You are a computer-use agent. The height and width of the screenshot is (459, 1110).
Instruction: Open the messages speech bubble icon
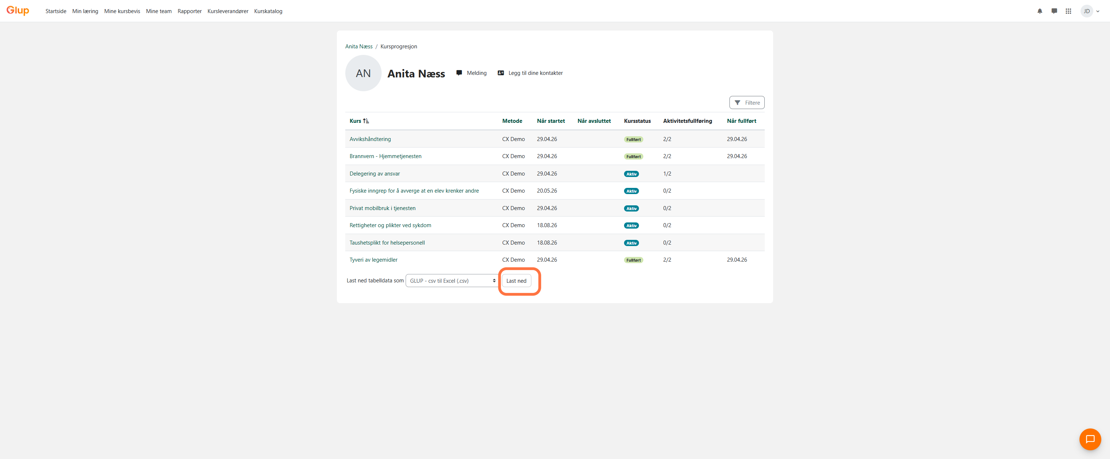[x=1054, y=11]
